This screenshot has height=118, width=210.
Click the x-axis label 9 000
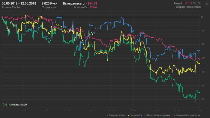pyautogui.click(x=199, y=110)
